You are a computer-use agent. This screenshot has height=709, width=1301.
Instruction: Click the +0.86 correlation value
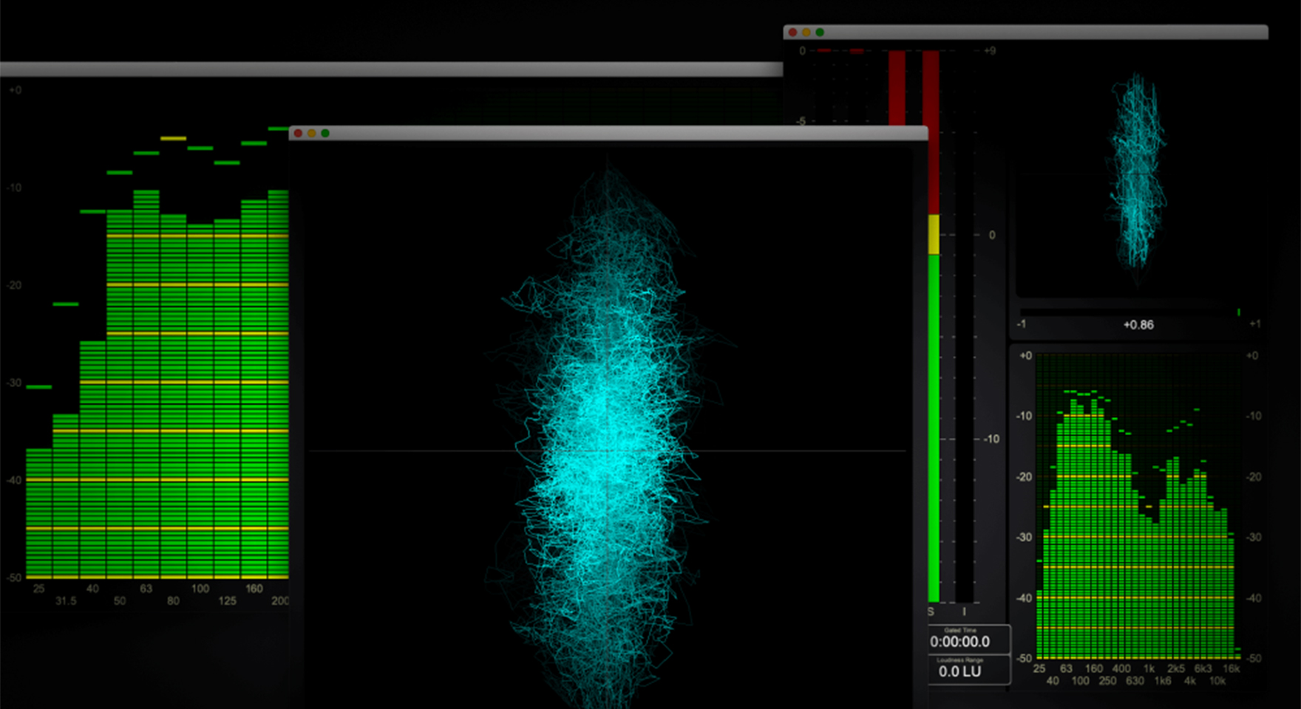click(1138, 325)
